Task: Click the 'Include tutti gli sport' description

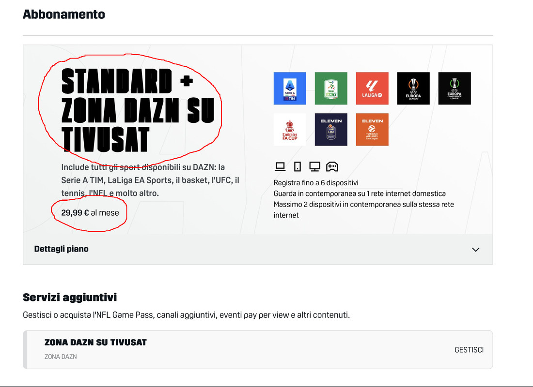Action: [x=150, y=180]
